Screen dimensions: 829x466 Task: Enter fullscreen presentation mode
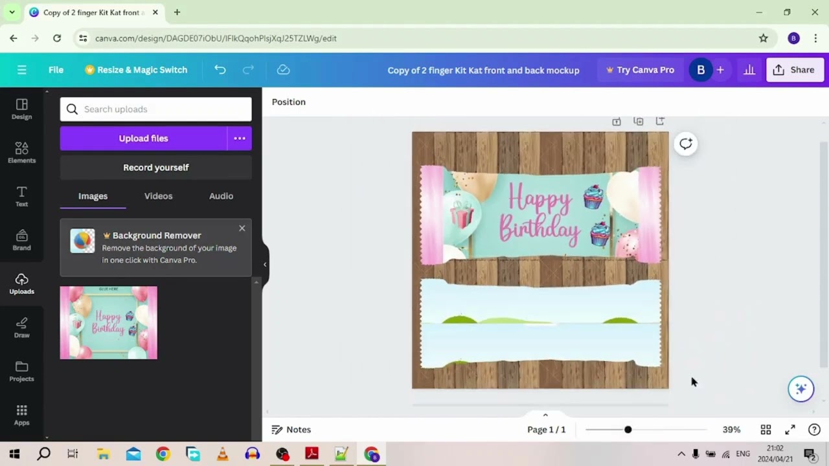(790, 430)
